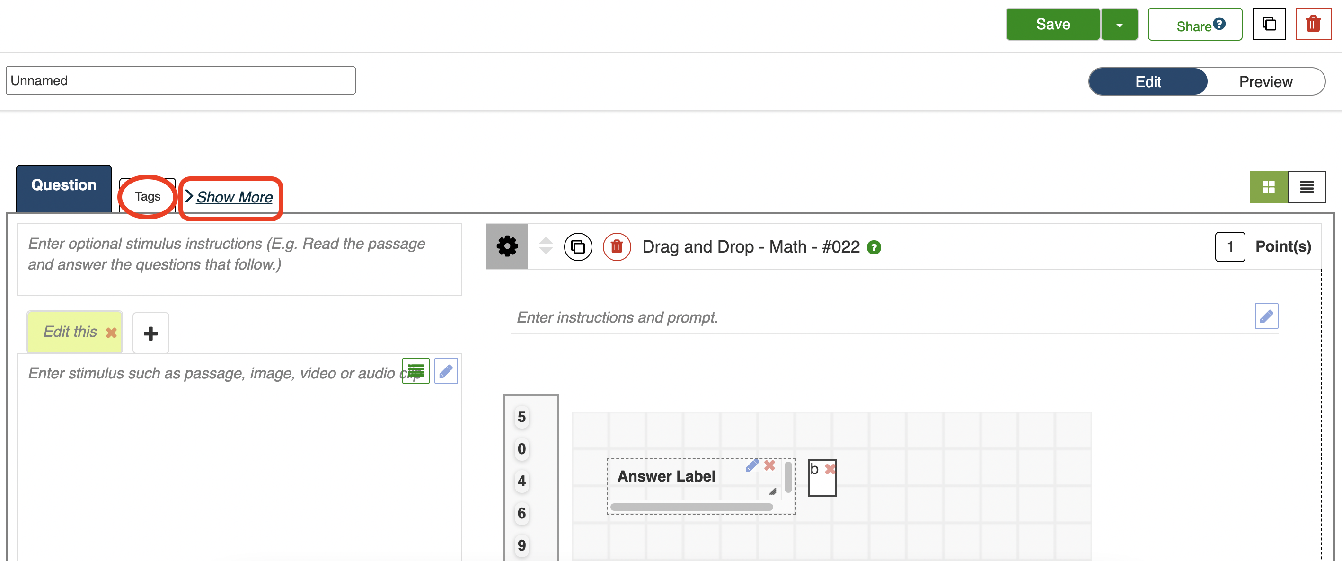Click the green table icon in stimulus box
Image resolution: width=1342 pixels, height=561 pixels.
click(415, 371)
